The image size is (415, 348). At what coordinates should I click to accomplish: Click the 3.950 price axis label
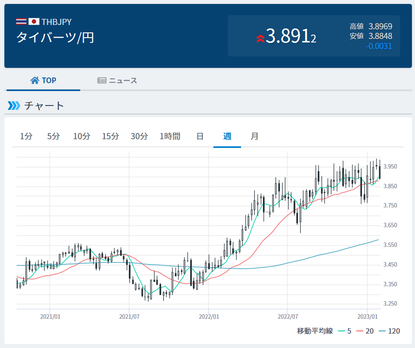[x=390, y=167]
